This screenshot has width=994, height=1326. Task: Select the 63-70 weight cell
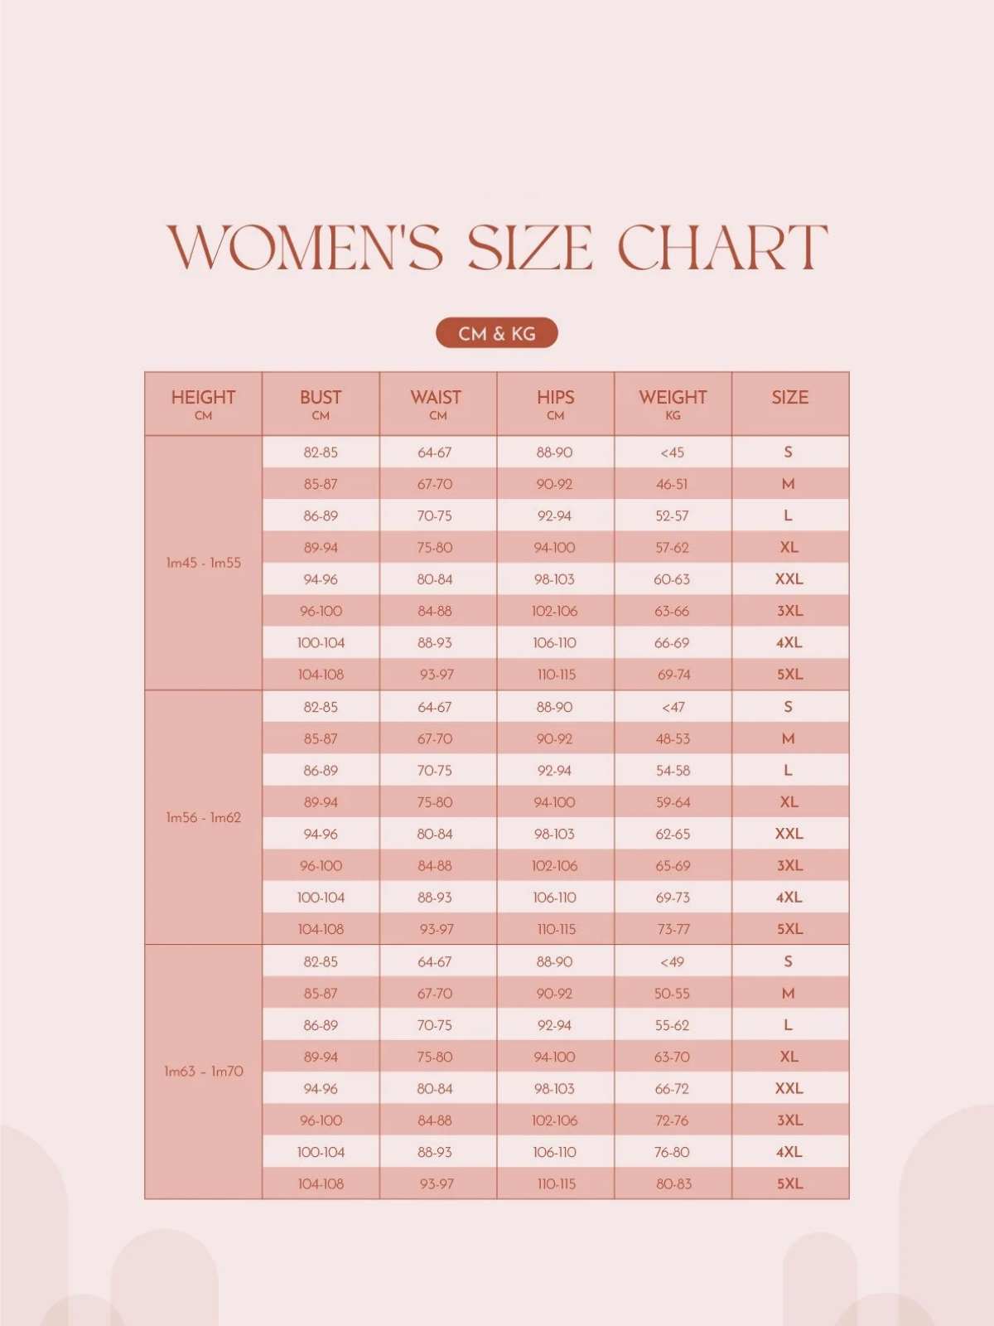pyautogui.click(x=672, y=1057)
